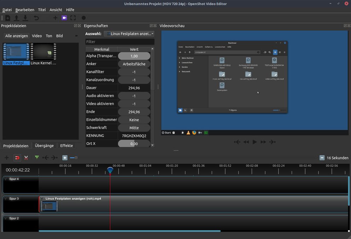The image size is (351, 239).
Task: Click the Einzelbildnummer value Keine
Action: click(x=134, y=120)
